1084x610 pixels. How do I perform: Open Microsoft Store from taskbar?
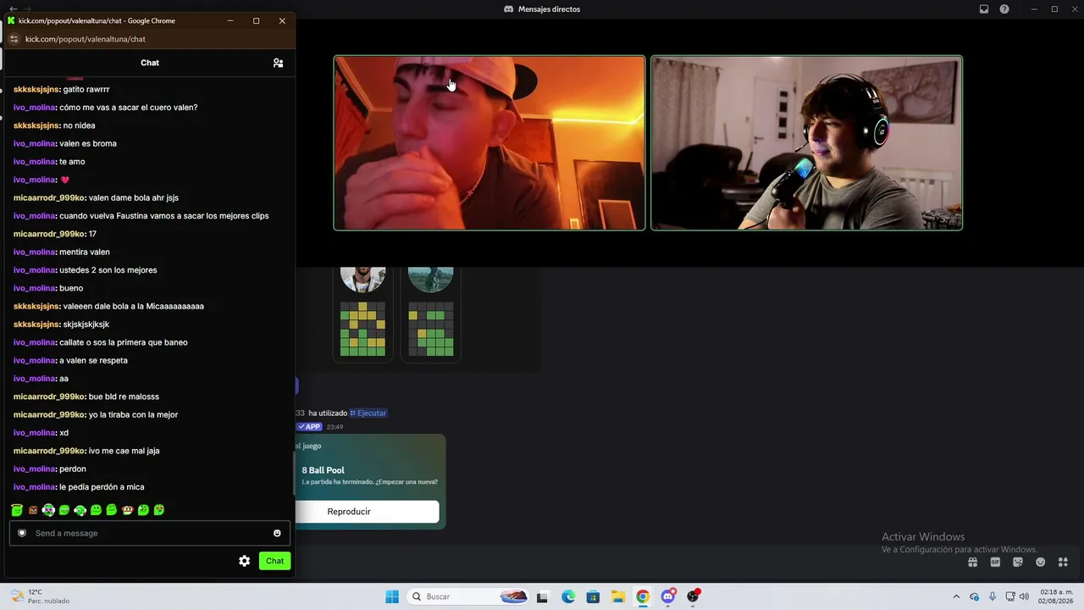pyautogui.click(x=593, y=596)
